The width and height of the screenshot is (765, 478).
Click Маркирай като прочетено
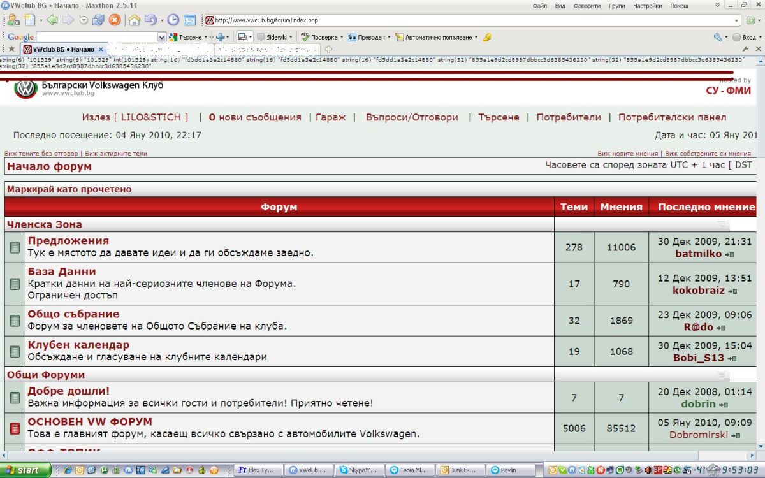pos(69,189)
